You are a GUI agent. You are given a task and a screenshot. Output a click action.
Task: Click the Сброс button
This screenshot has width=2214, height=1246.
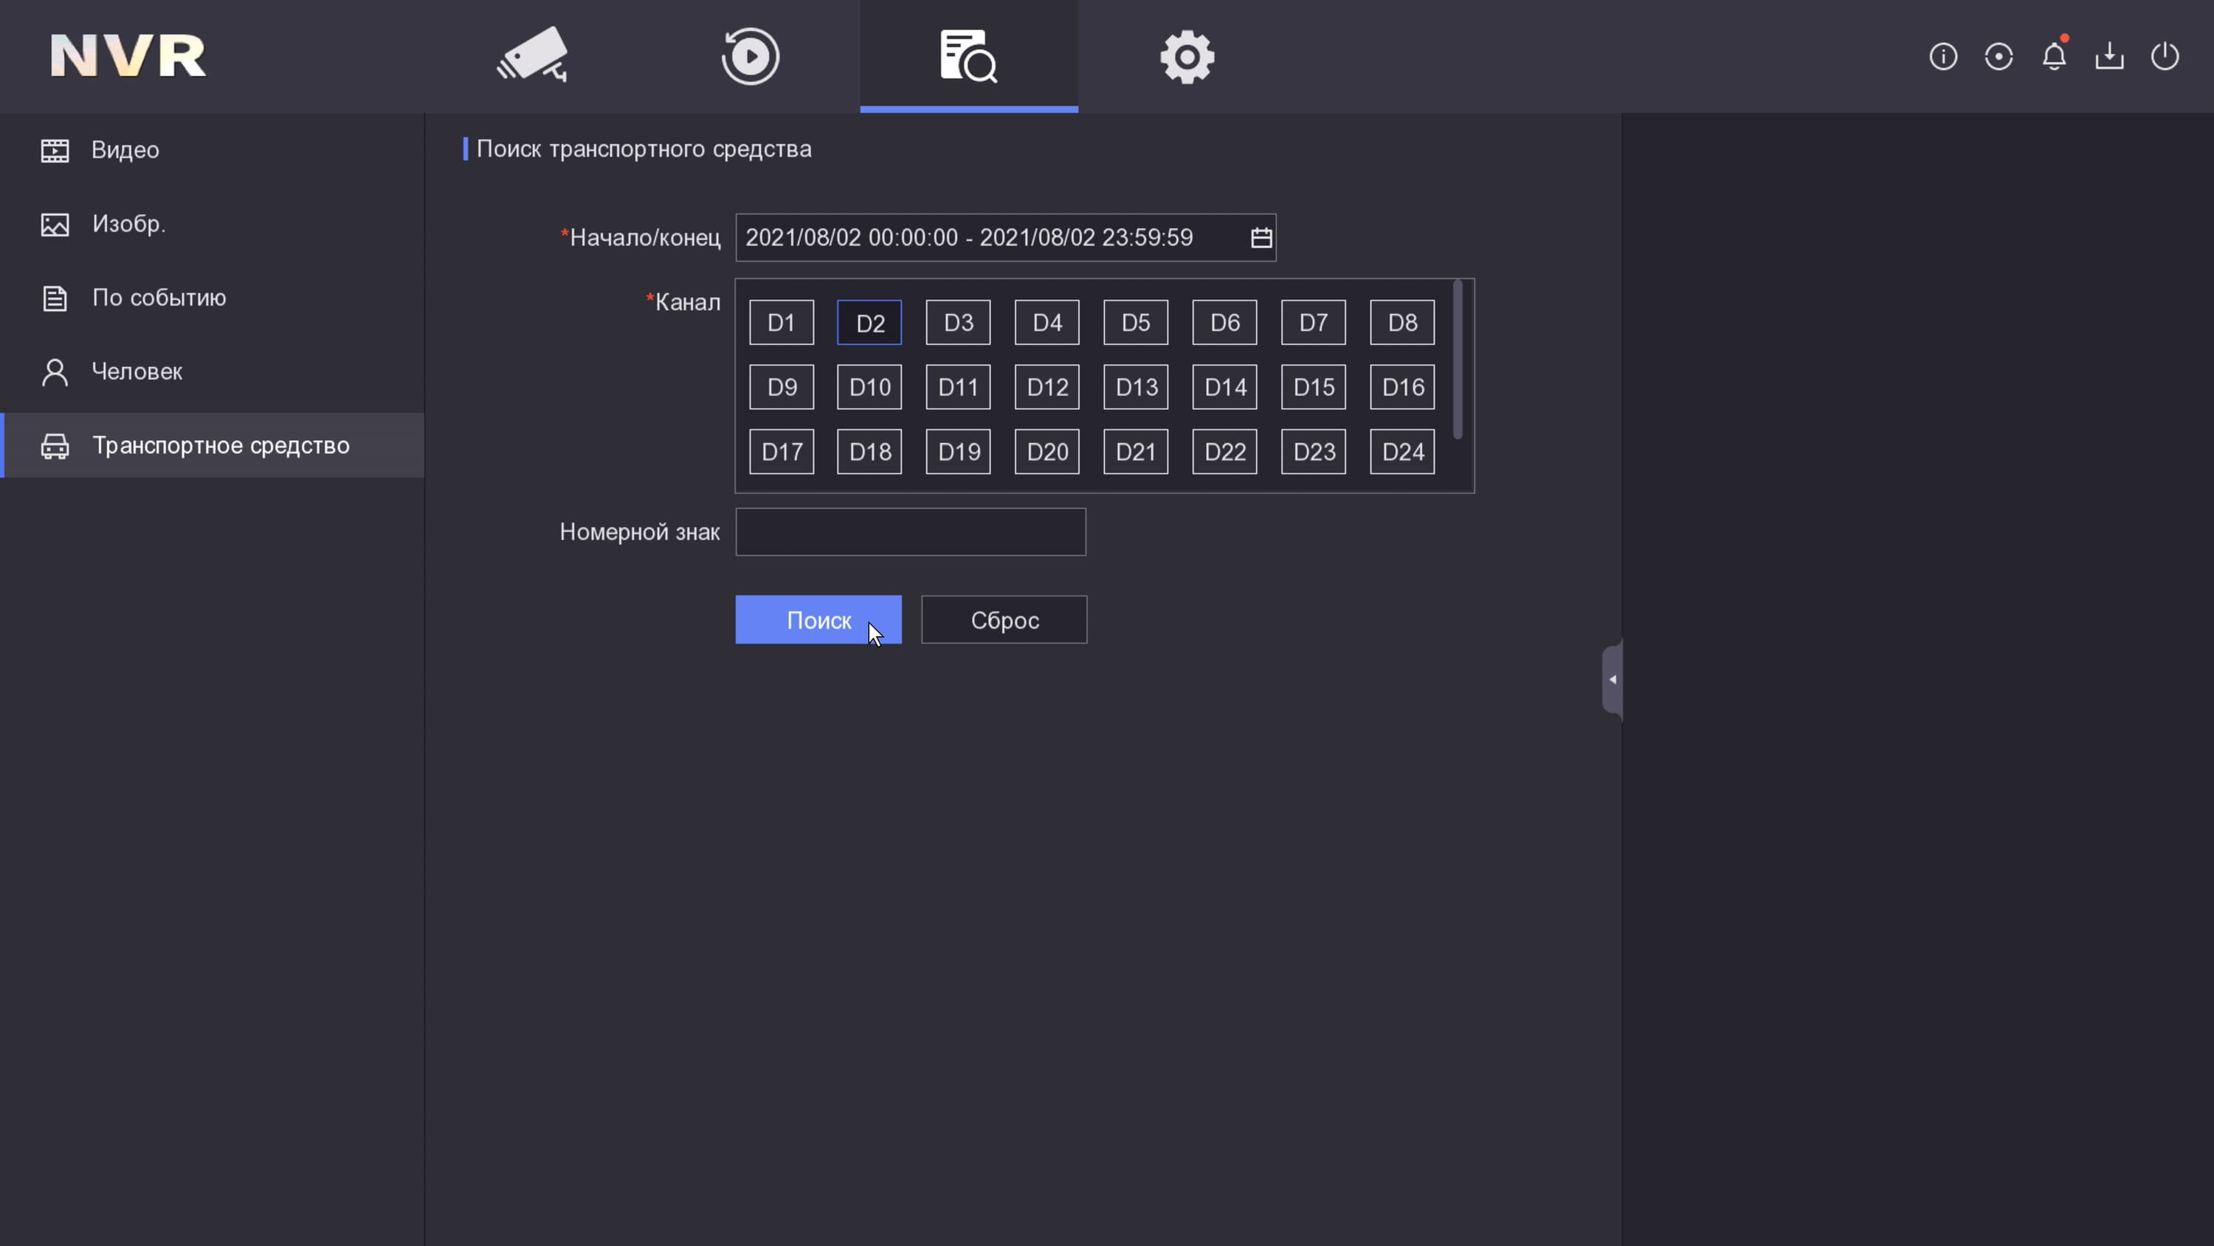pos(1004,619)
